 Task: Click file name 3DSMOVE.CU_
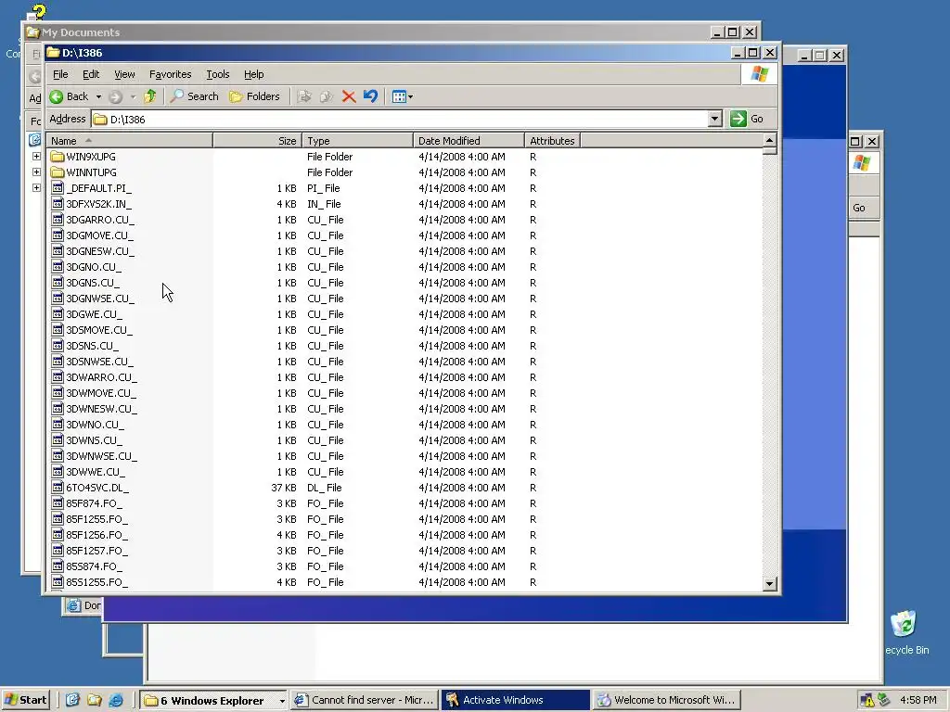coord(99,330)
